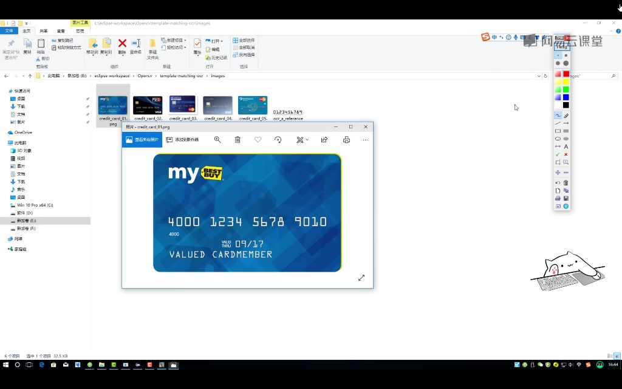
Task: Select the filled ellipse tool in palette
Action: (566, 139)
